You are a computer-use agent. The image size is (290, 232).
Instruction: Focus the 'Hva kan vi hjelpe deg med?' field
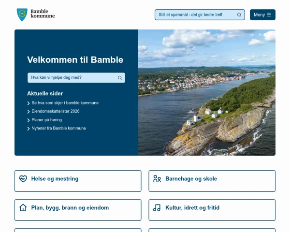[72, 77]
